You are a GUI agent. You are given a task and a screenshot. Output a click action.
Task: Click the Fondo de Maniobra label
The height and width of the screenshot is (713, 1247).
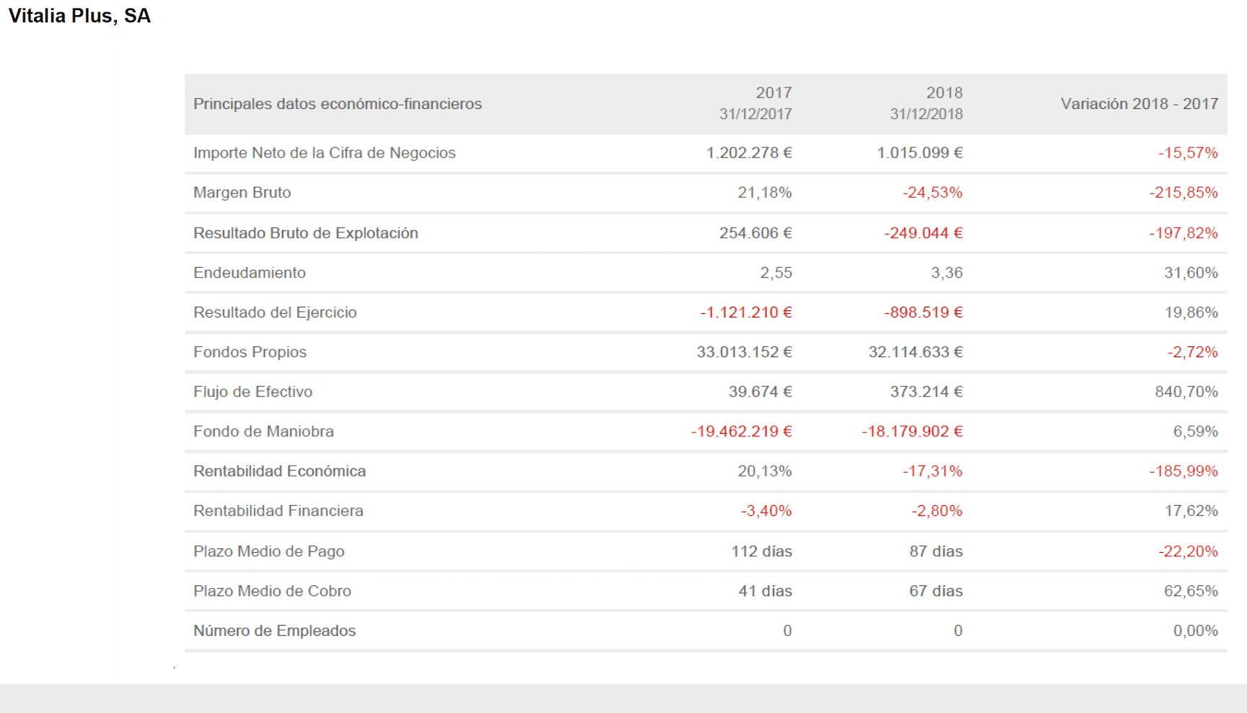263,432
